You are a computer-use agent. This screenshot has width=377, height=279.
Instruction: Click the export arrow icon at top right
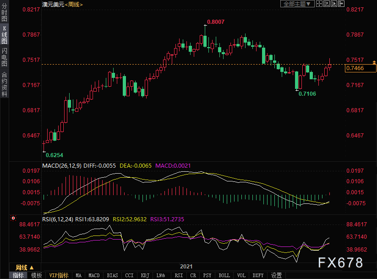tap(341, 4)
